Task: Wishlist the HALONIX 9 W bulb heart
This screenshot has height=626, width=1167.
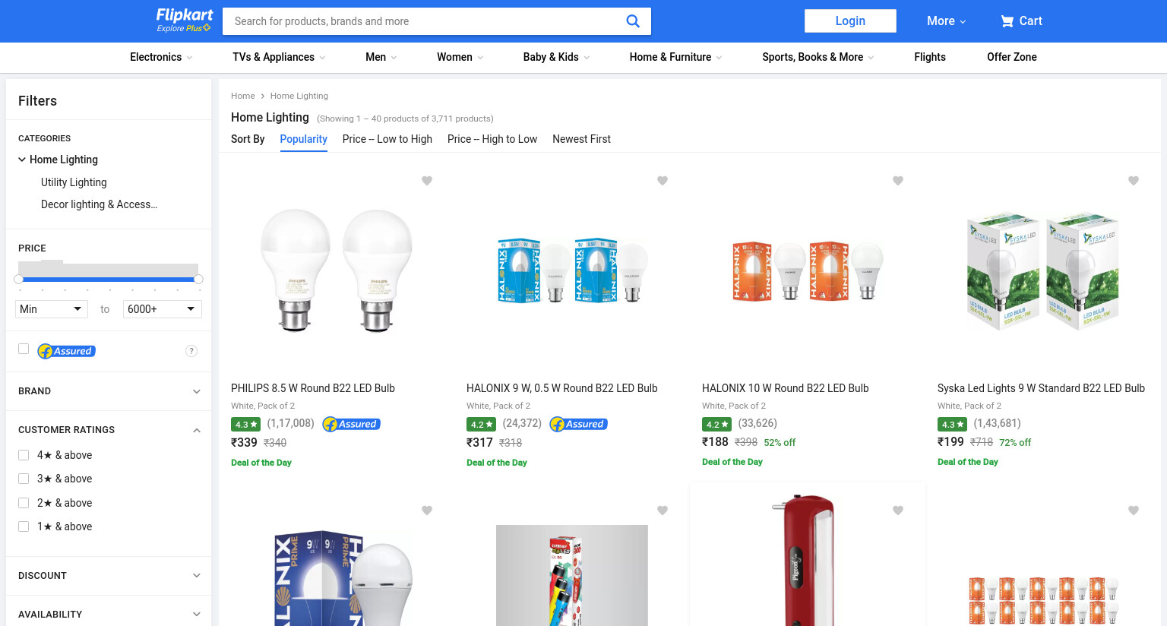Action: click(x=663, y=181)
